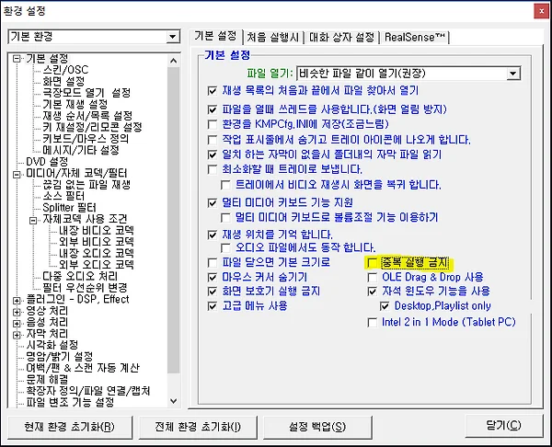Open the RealSense™ tab
This screenshot has height=447, width=552.
pyautogui.click(x=415, y=37)
